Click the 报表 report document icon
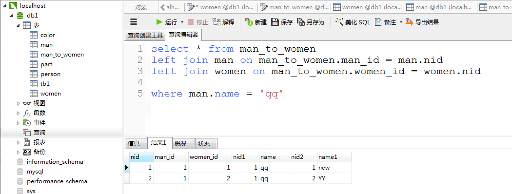 coord(27,142)
